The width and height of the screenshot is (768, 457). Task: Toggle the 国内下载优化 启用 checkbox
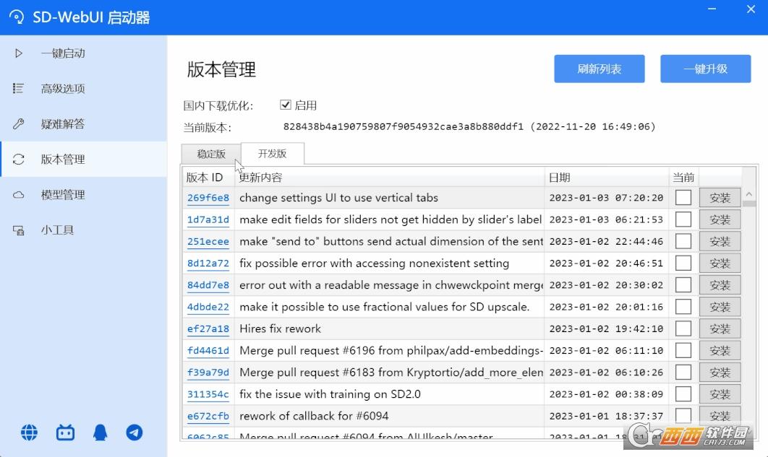pos(286,105)
